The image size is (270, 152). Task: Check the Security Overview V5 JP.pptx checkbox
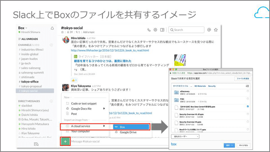pyautogui.click(x=248, y=114)
